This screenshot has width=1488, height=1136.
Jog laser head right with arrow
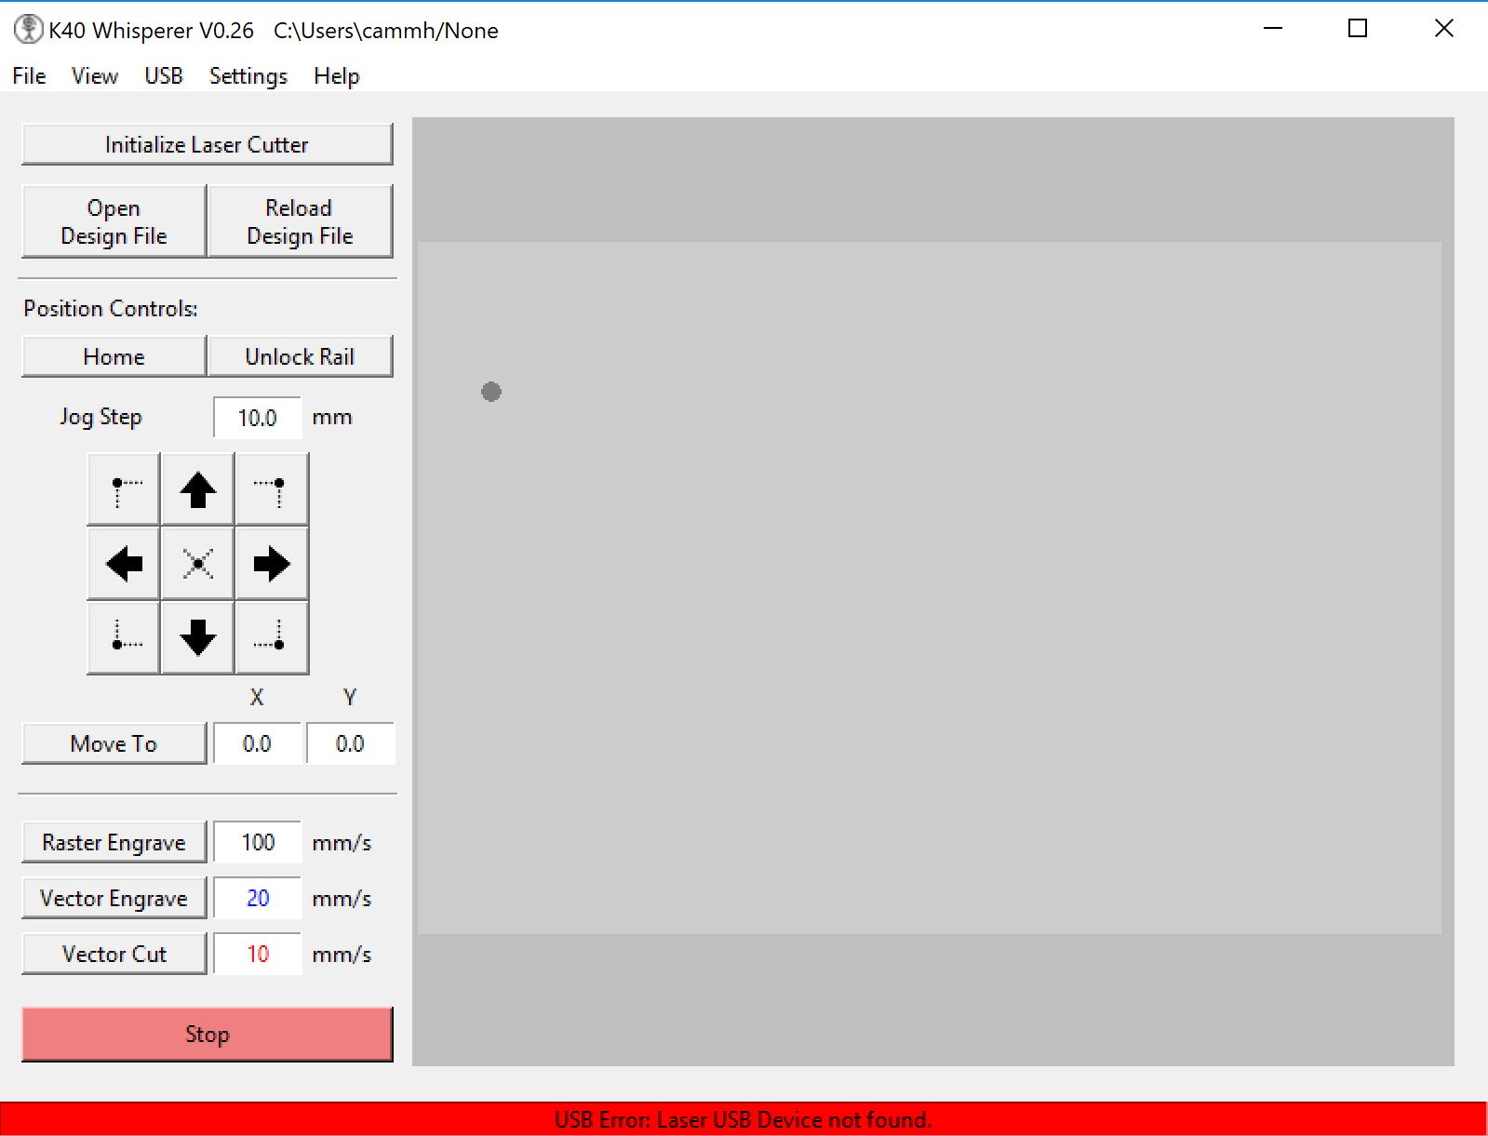(x=272, y=564)
